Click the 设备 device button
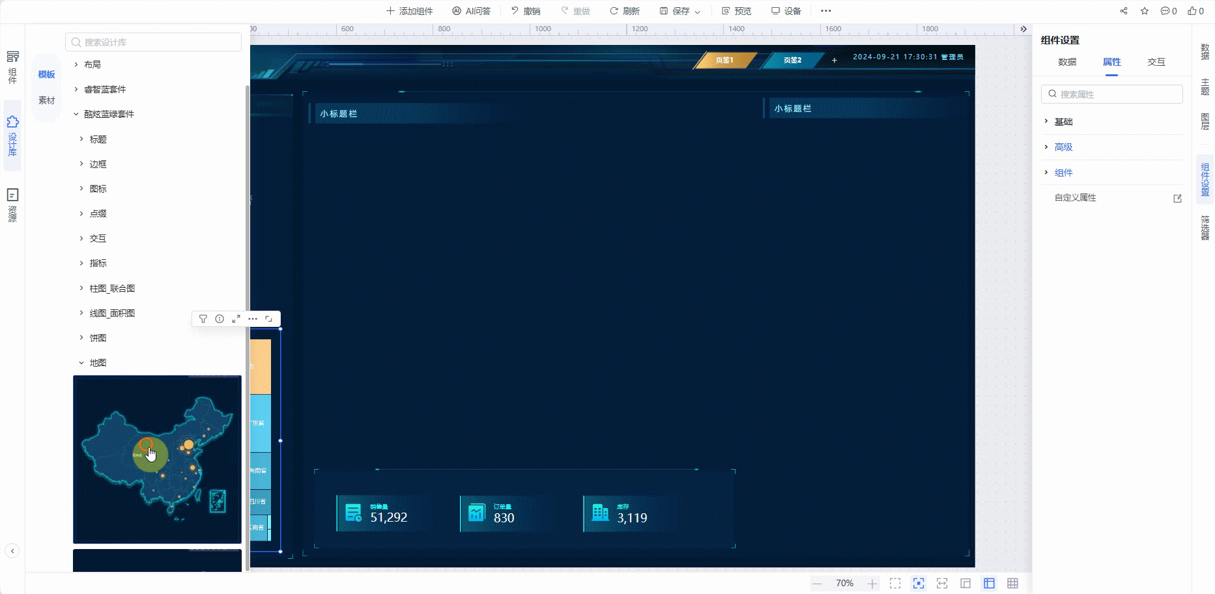The height and width of the screenshot is (594, 1215). point(786,11)
